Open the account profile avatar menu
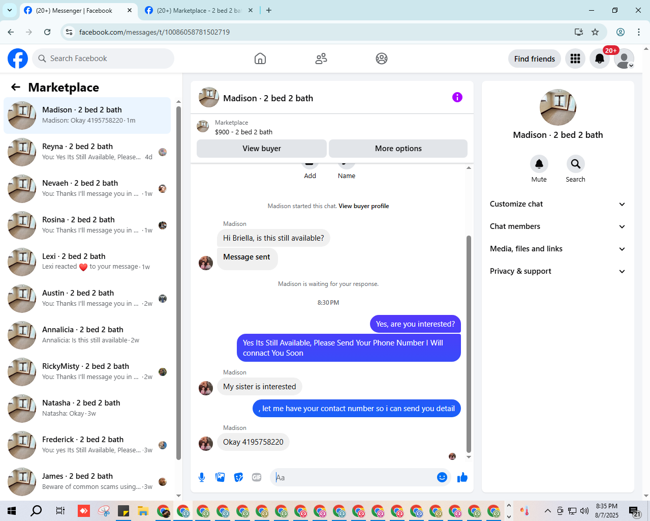Image resolution: width=650 pixels, height=521 pixels. [624, 59]
